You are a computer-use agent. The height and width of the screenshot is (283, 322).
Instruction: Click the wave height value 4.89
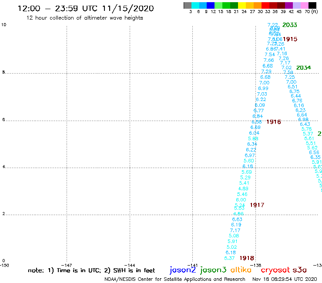pyautogui.click(x=243, y=189)
